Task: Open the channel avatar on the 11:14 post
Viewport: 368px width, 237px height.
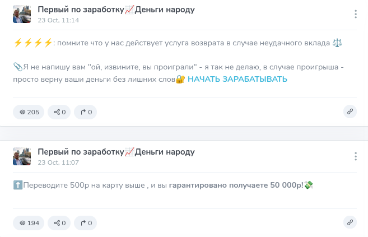Action: click(x=22, y=14)
